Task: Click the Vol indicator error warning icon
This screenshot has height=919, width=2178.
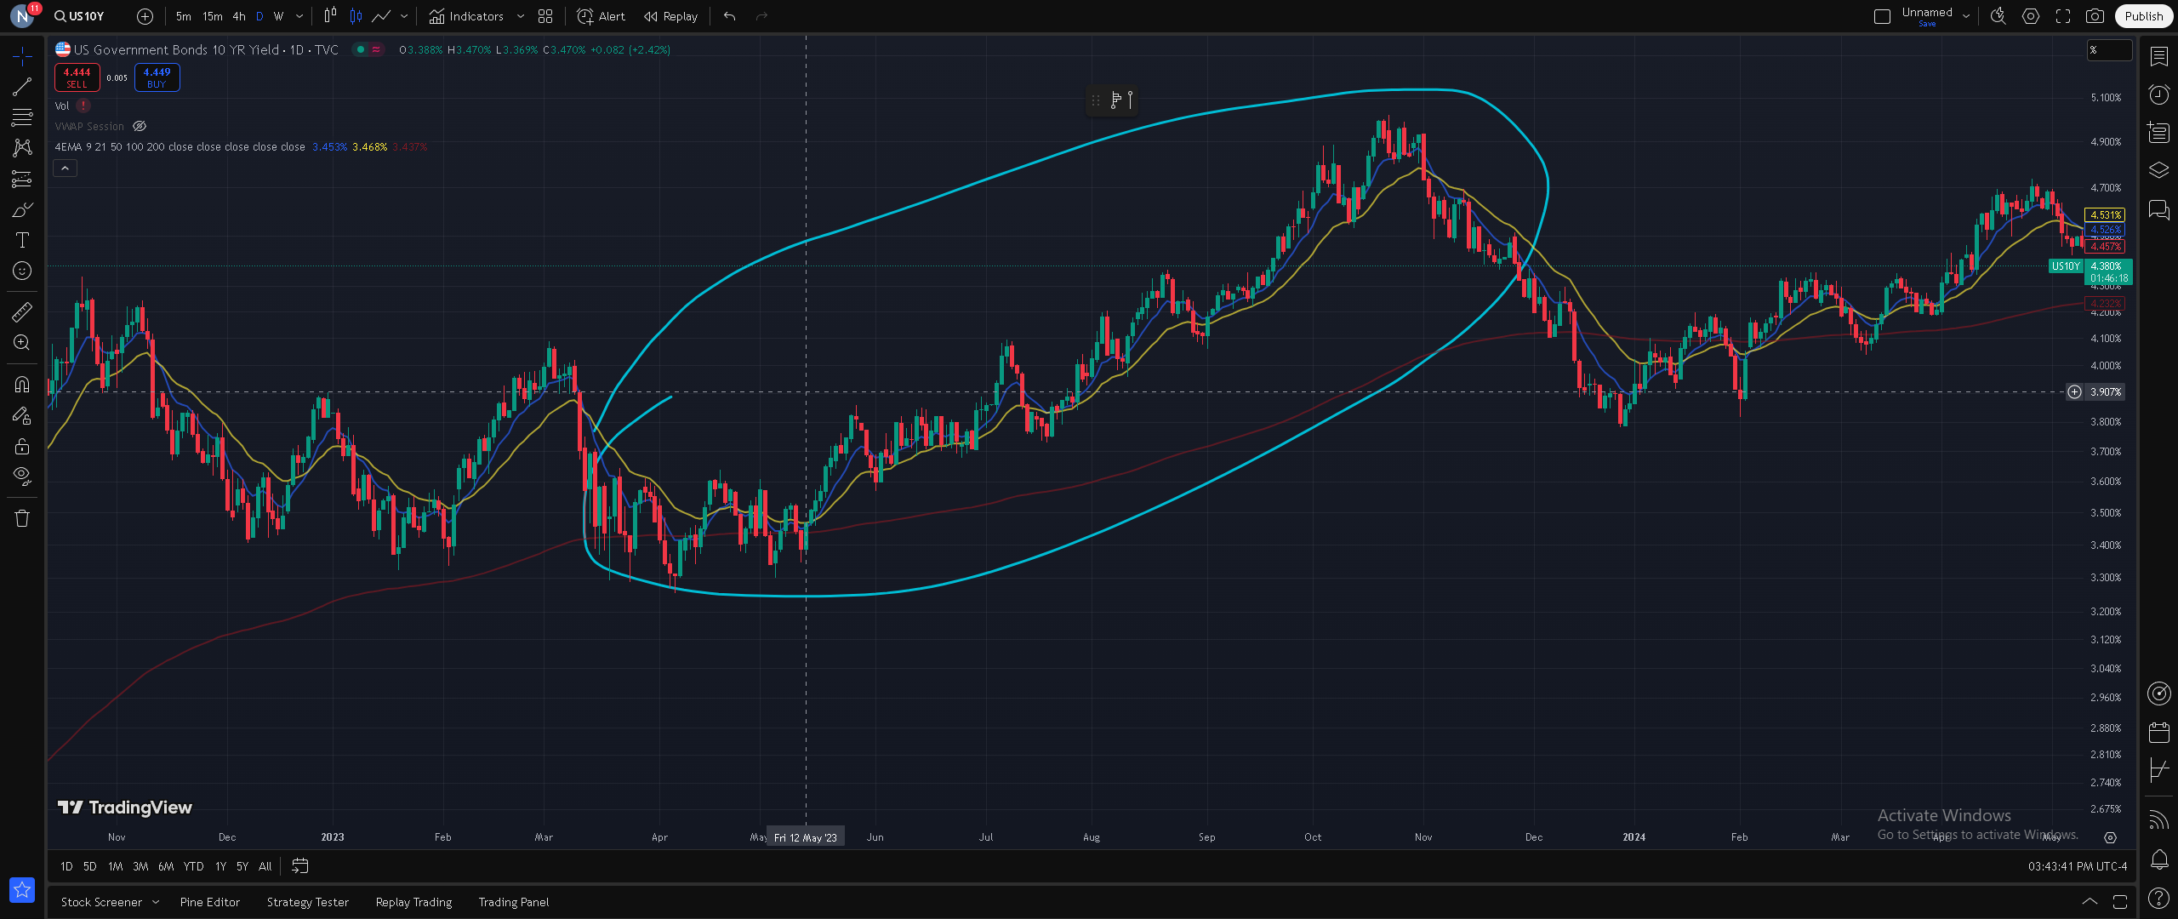Action: (83, 106)
